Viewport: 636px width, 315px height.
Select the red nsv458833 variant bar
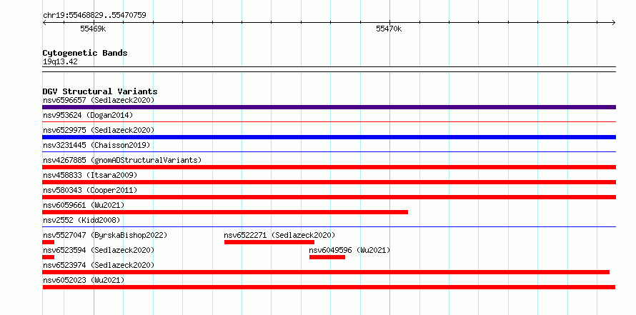pyautogui.click(x=329, y=182)
